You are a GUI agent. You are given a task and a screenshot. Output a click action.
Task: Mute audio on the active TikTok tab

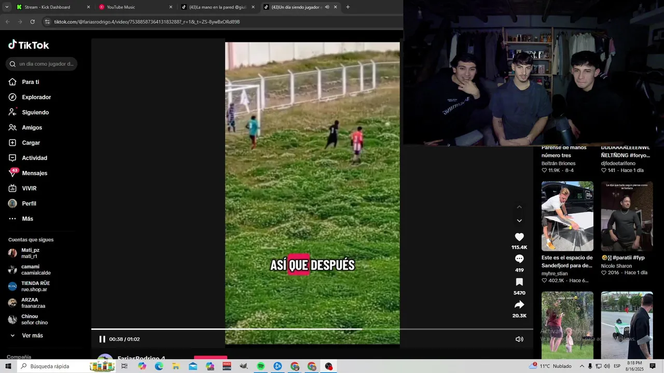point(327,7)
